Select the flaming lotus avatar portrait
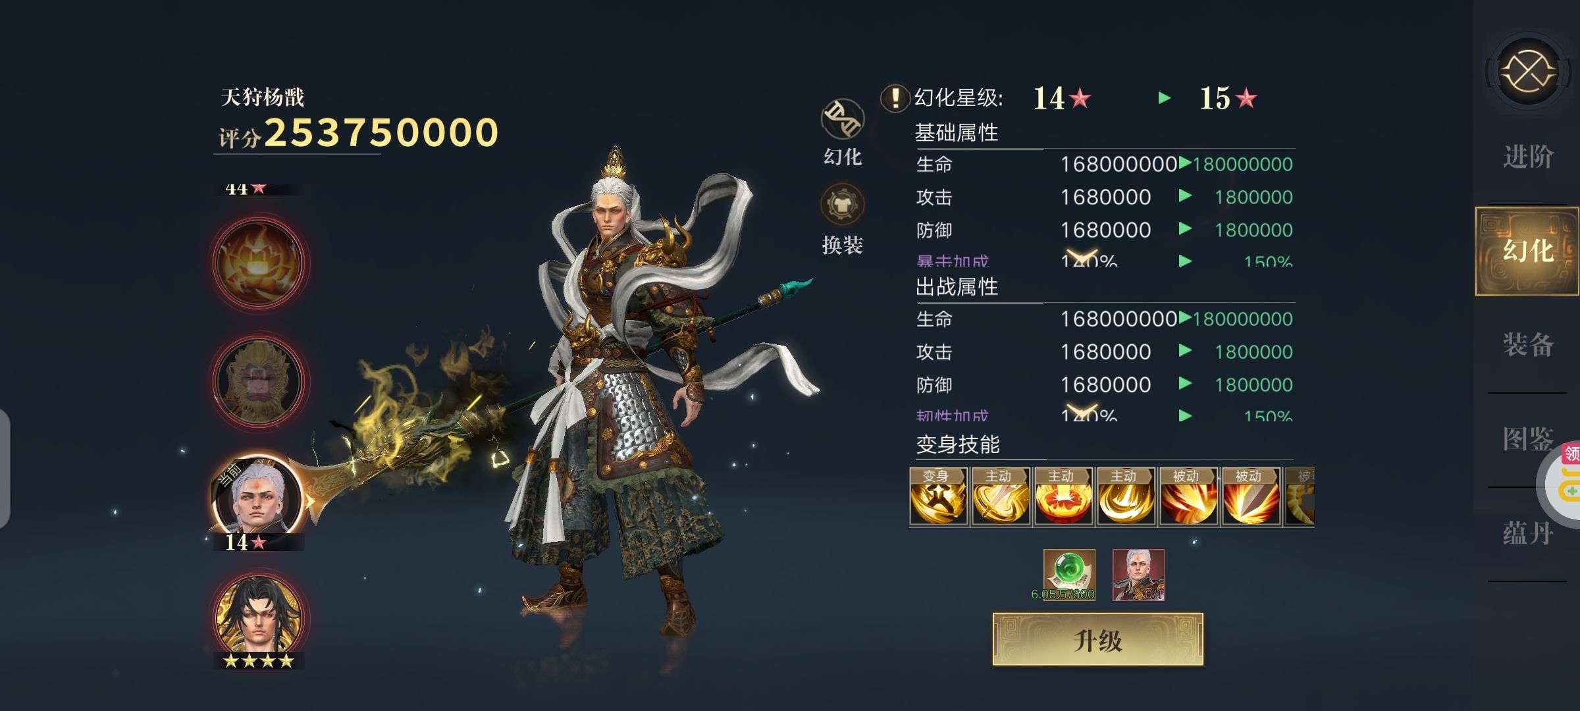1580x711 pixels. coord(260,263)
